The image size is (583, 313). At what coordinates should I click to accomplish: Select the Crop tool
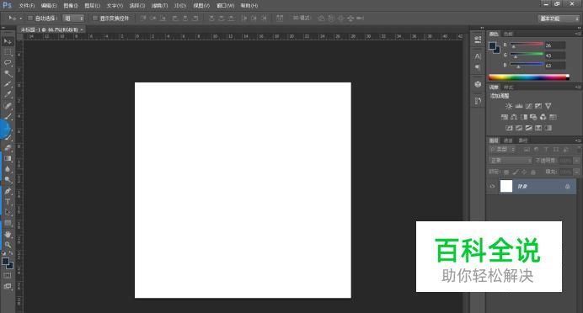[8, 84]
